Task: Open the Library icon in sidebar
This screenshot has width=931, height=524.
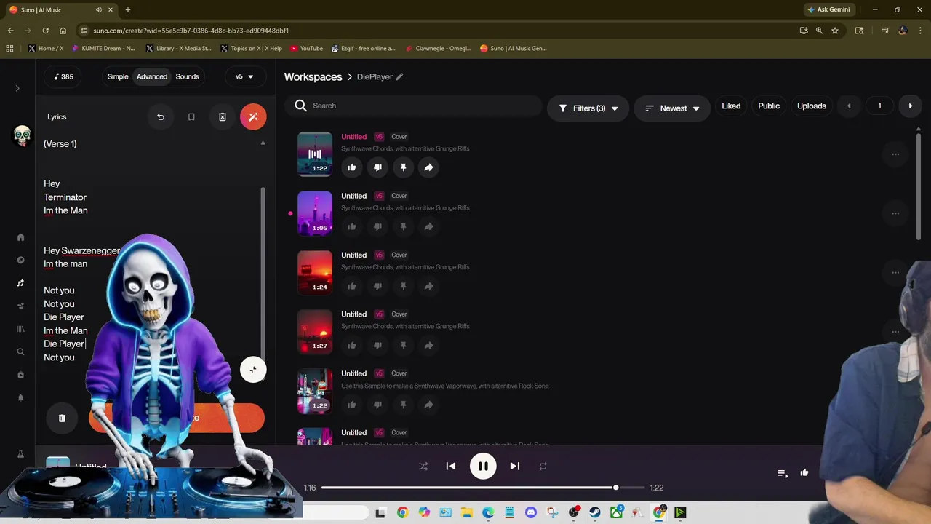Action: click(x=20, y=329)
